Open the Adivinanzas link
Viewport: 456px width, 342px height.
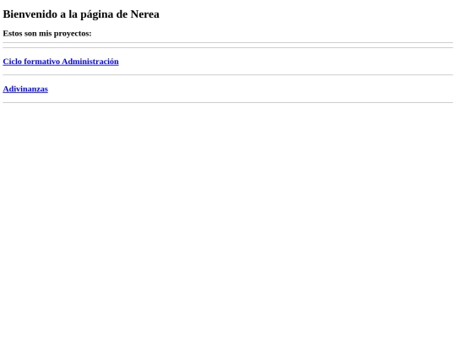pyautogui.click(x=25, y=89)
